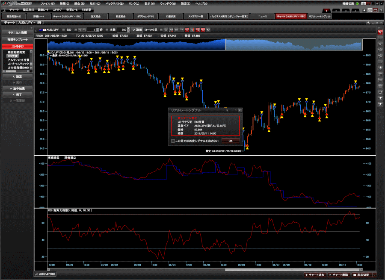Screen dimensions: 385x280
Task: Click the wrench icon in signal dialog title
Action: click(x=227, y=110)
